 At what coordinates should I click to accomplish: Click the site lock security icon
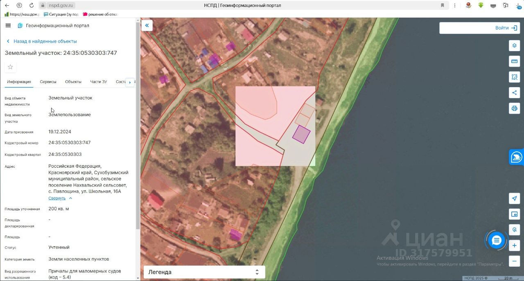pos(43,5)
